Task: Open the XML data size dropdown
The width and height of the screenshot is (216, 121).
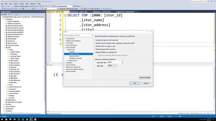Action: coord(112,66)
